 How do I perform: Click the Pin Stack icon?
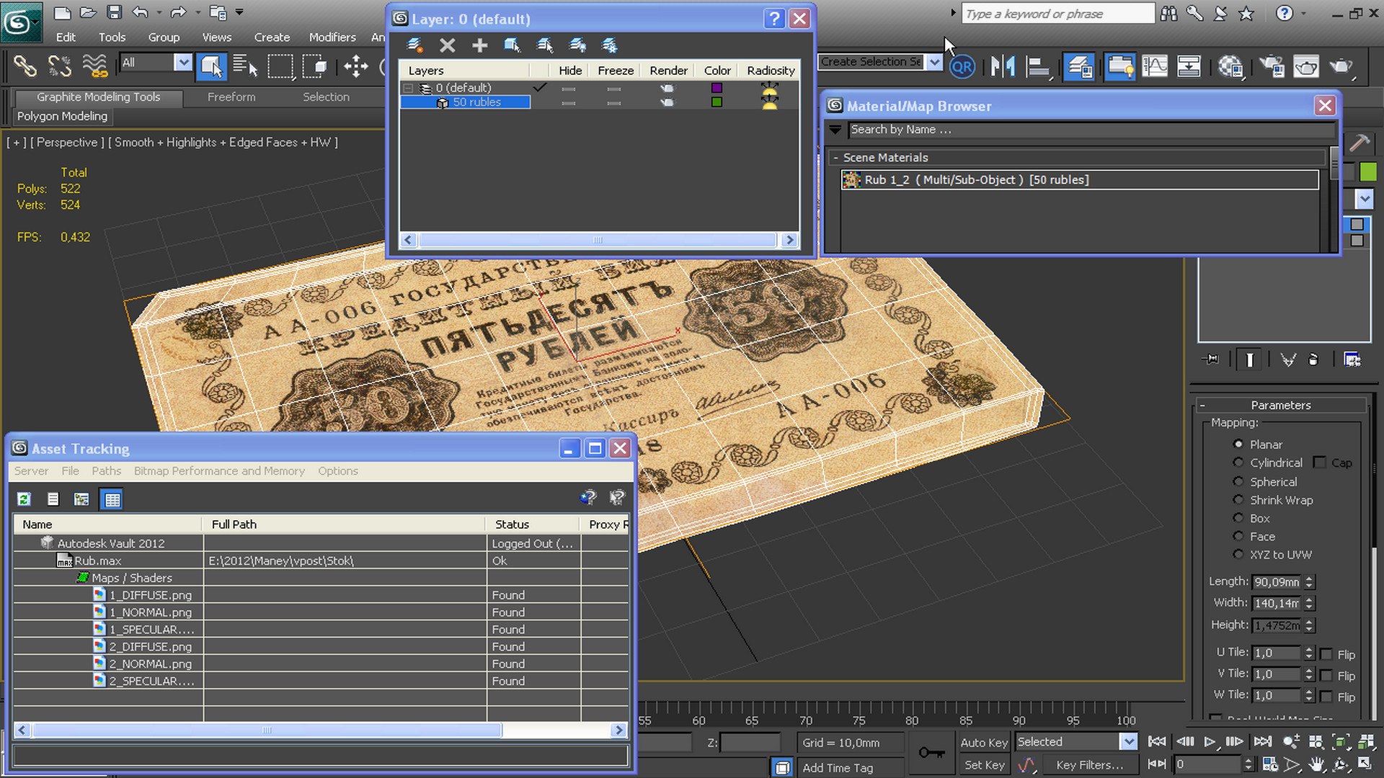(x=1211, y=359)
